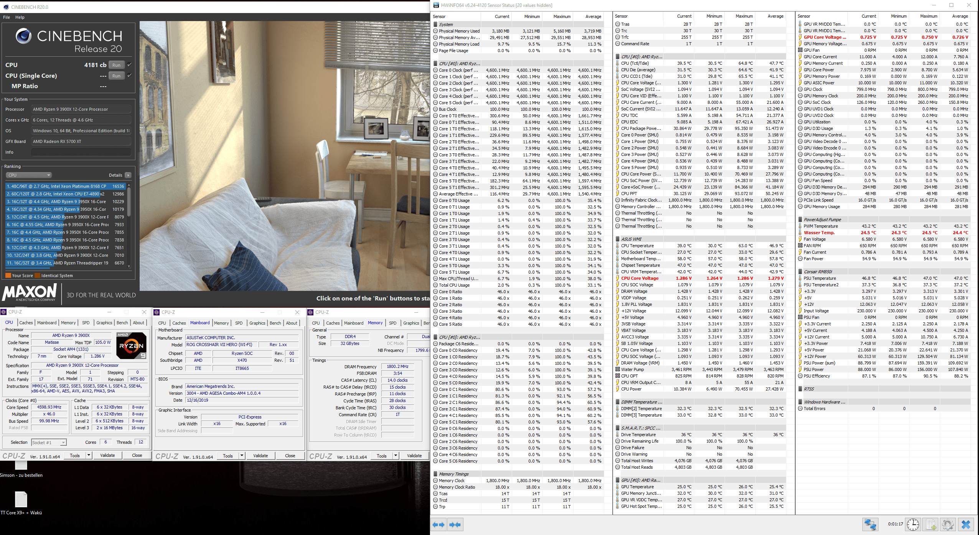Click first CPU-Z window title icon
Screen dimensions: 979x535
pyautogui.click(x=4, y=312)
